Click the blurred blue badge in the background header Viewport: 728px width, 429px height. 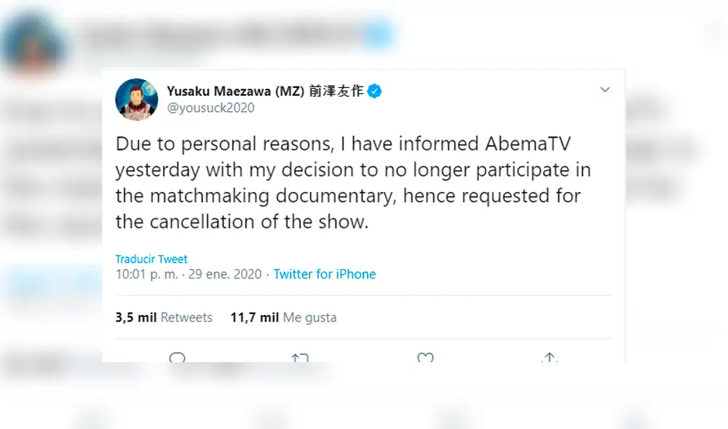[380, 34]
